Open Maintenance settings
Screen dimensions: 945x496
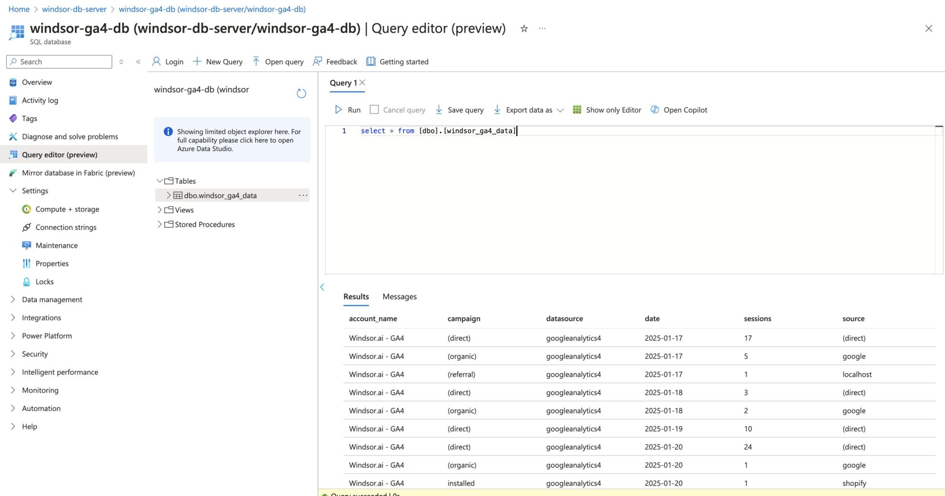coord(56,245)
